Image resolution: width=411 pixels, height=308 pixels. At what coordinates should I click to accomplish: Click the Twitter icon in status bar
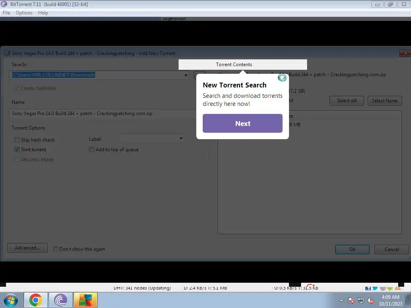coord(375,288)
